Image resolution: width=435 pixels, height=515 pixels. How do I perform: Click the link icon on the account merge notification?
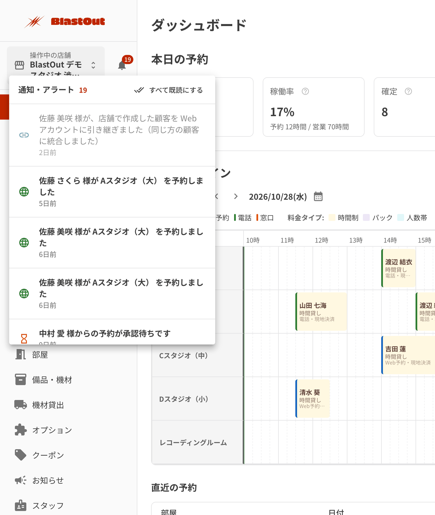point(24,135)
